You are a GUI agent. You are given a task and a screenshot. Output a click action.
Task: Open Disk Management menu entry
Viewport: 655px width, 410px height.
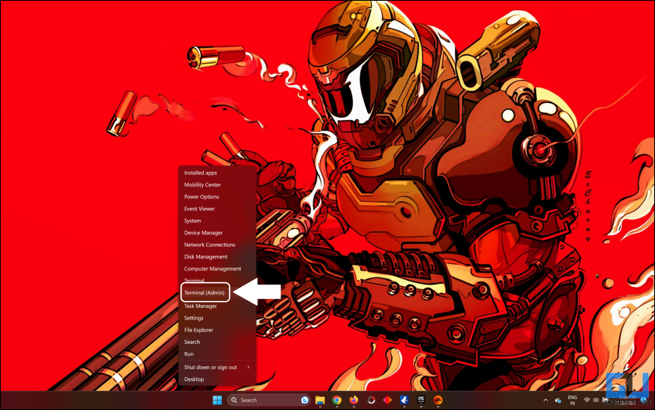(x=206, y=257)
